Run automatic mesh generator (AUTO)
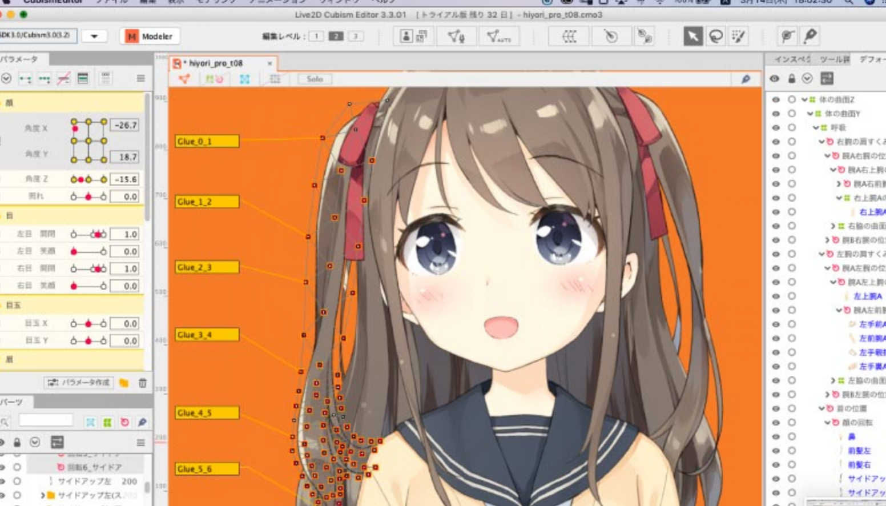Image resolution: width=886 pixels, height=506 pixels. [x=498, y=37]
